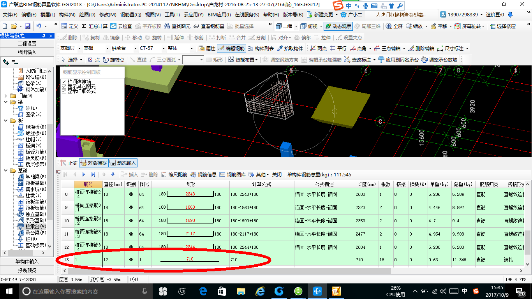The width and height of the screenshot is (532, 299).
Task: Toggle 动态输入 dynamic input
Action: coord(122,163)
